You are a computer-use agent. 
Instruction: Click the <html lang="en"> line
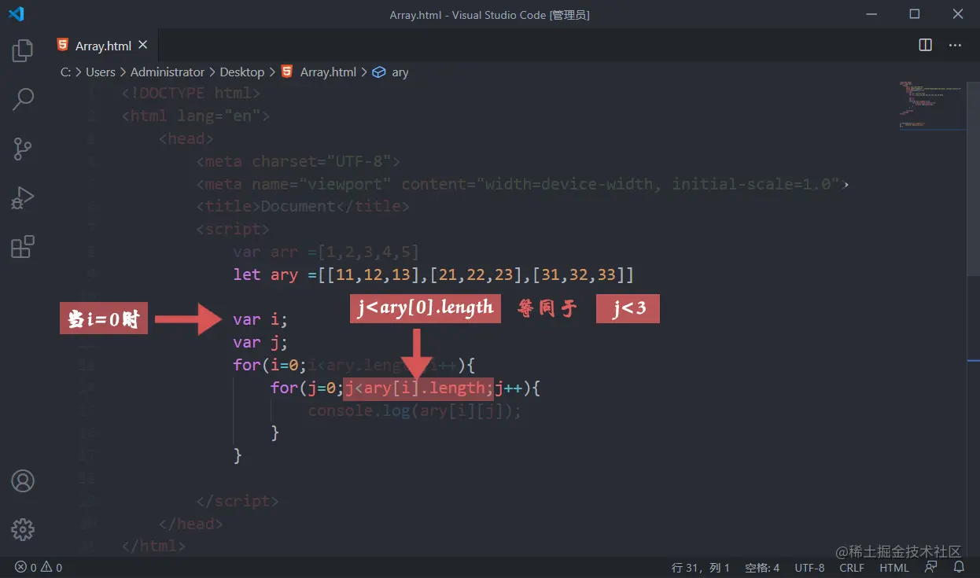pos(196,116)
